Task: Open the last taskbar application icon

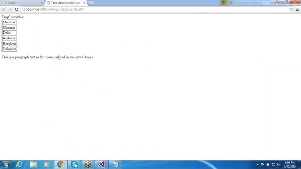Action: [x=115, y=164]
